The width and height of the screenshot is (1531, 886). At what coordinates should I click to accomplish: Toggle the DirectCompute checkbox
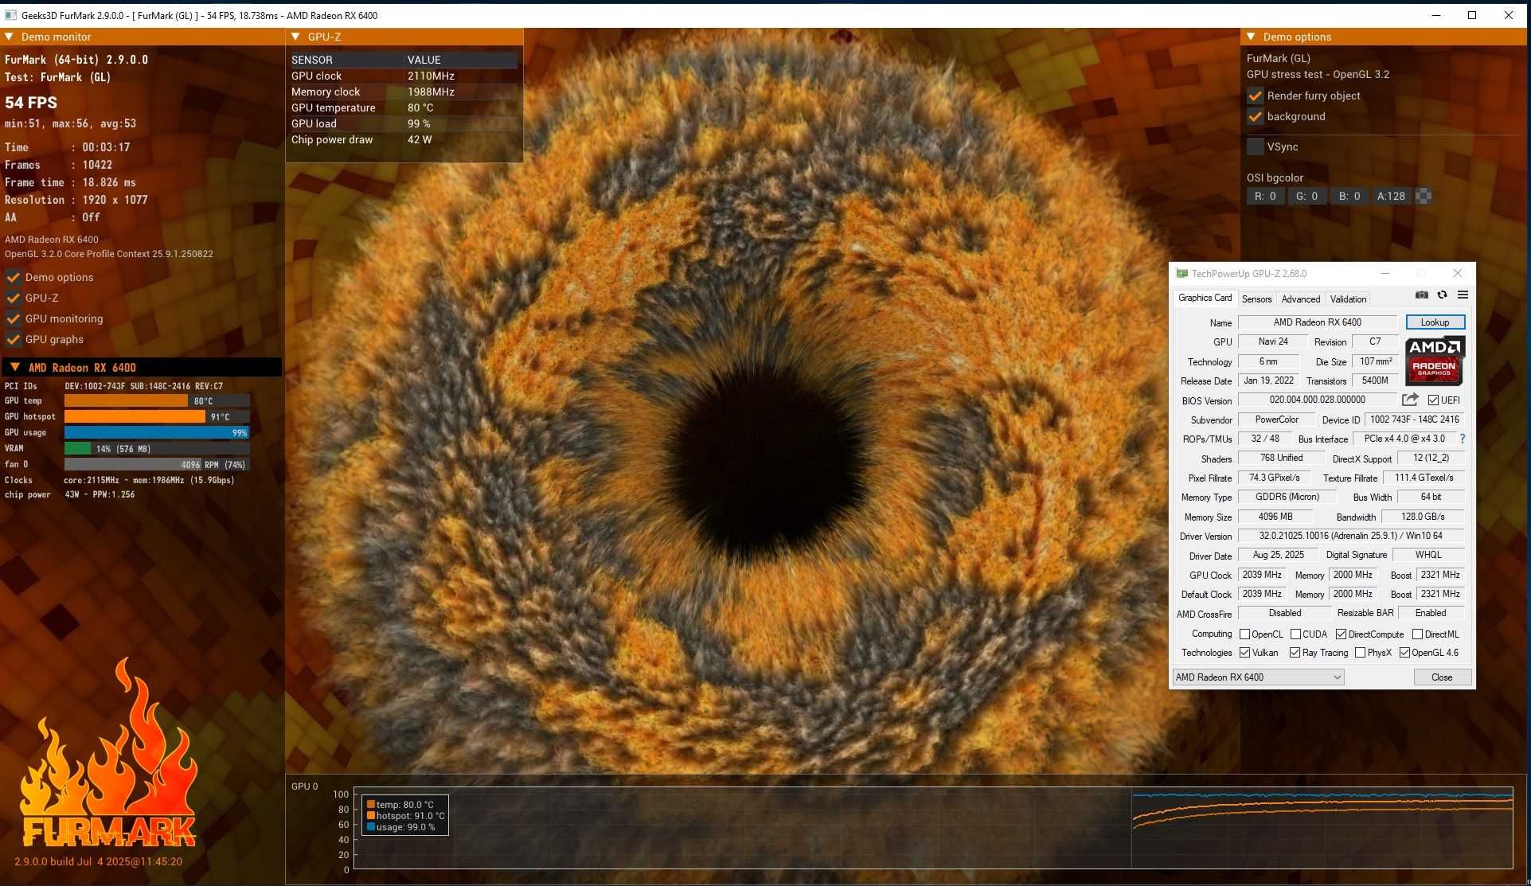(1341, 634)
